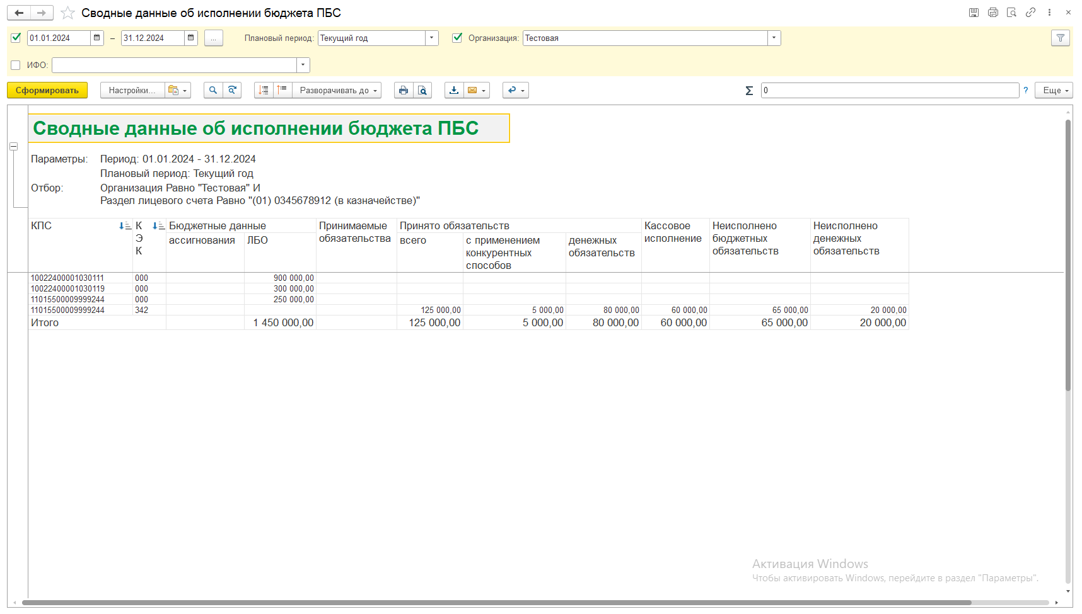The image size is (1082, 614).
Task: Add report to favorites with star icon
Action: (67, 13)
